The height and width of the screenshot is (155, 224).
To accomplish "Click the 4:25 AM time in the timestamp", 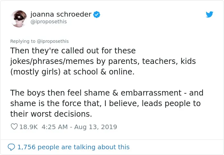I will tap(55, 127).
